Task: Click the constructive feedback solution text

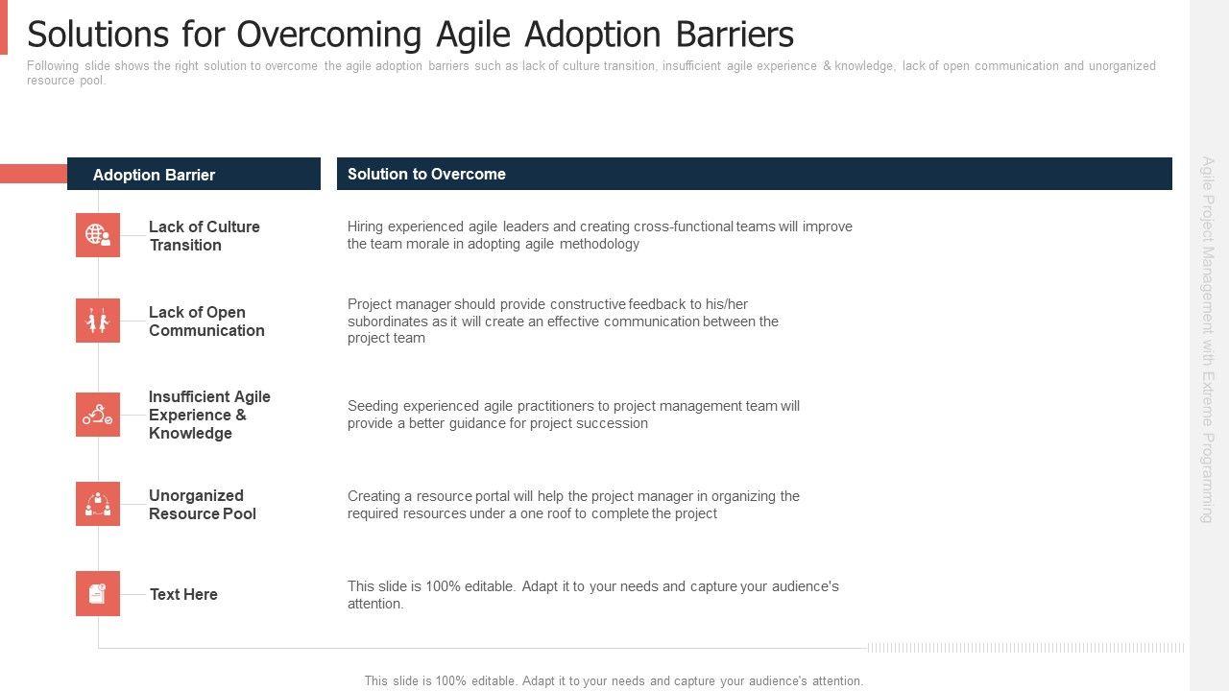Action: (563, 321)
